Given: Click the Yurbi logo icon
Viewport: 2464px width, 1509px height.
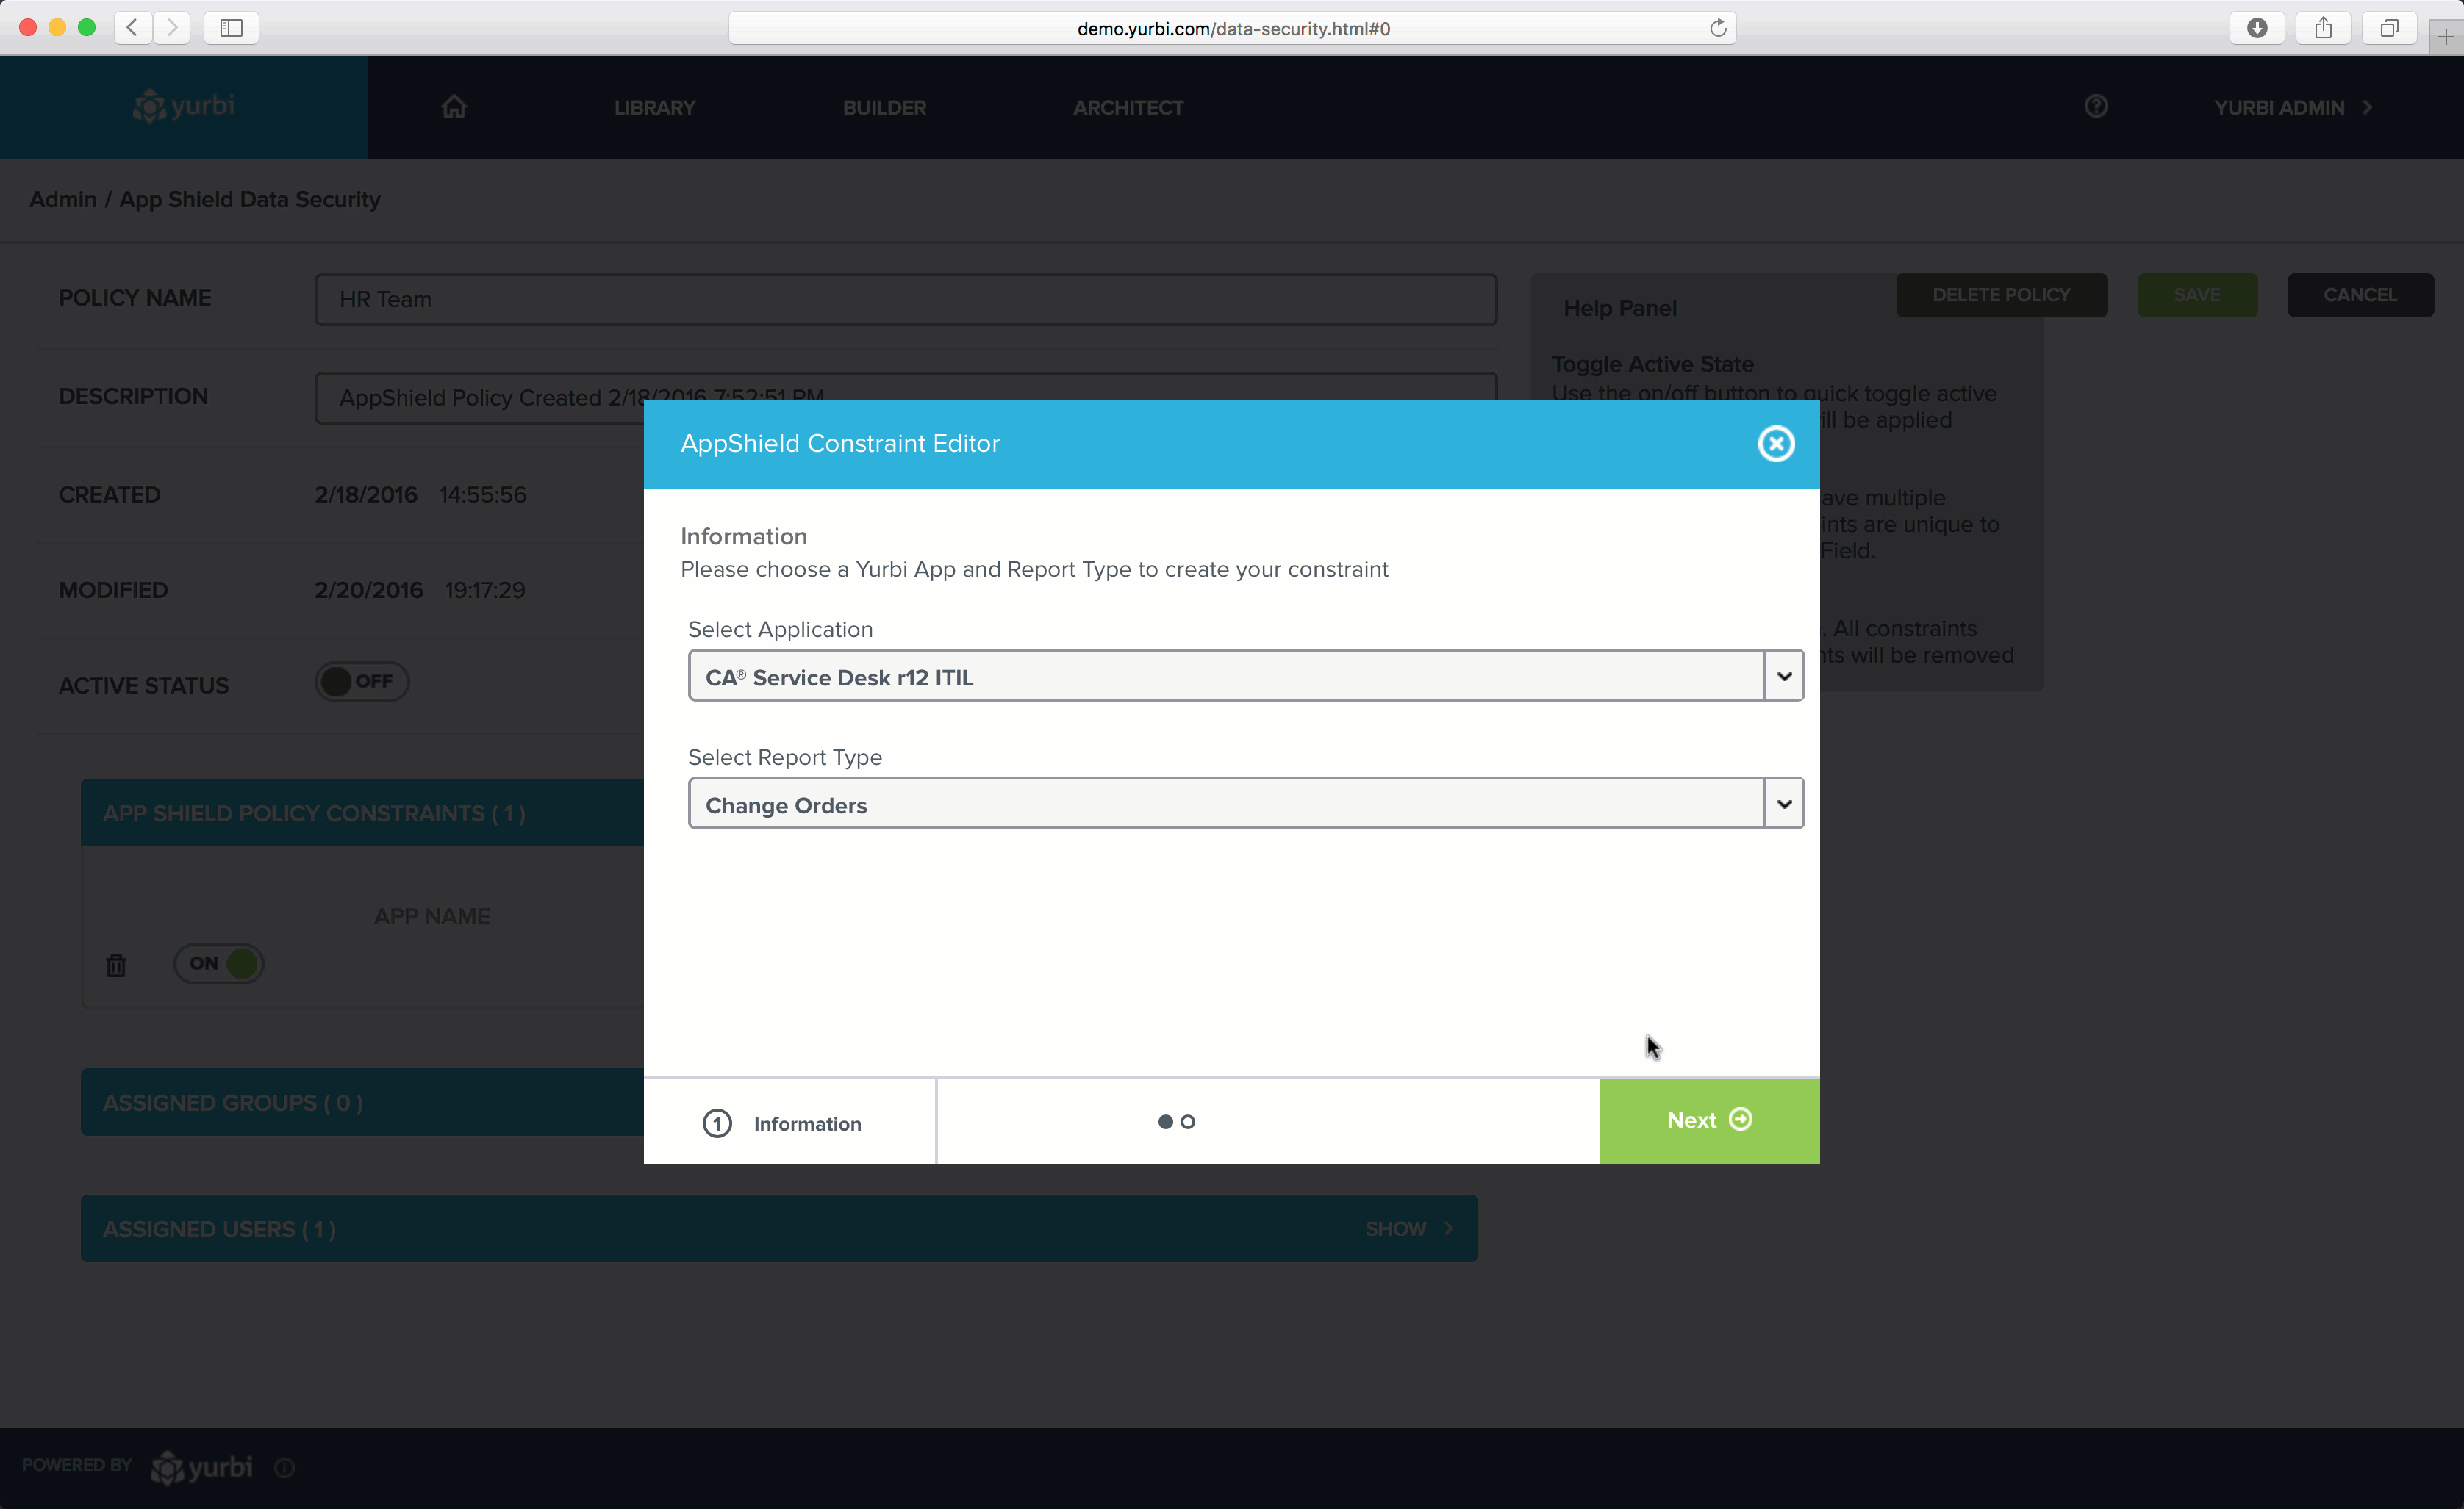Looking at the screenshot, I should tap(150, 106).
